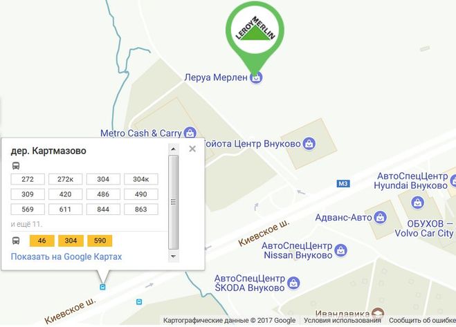
Task: Click the Леруа Мерлен label text
Action: pos(216,77)
